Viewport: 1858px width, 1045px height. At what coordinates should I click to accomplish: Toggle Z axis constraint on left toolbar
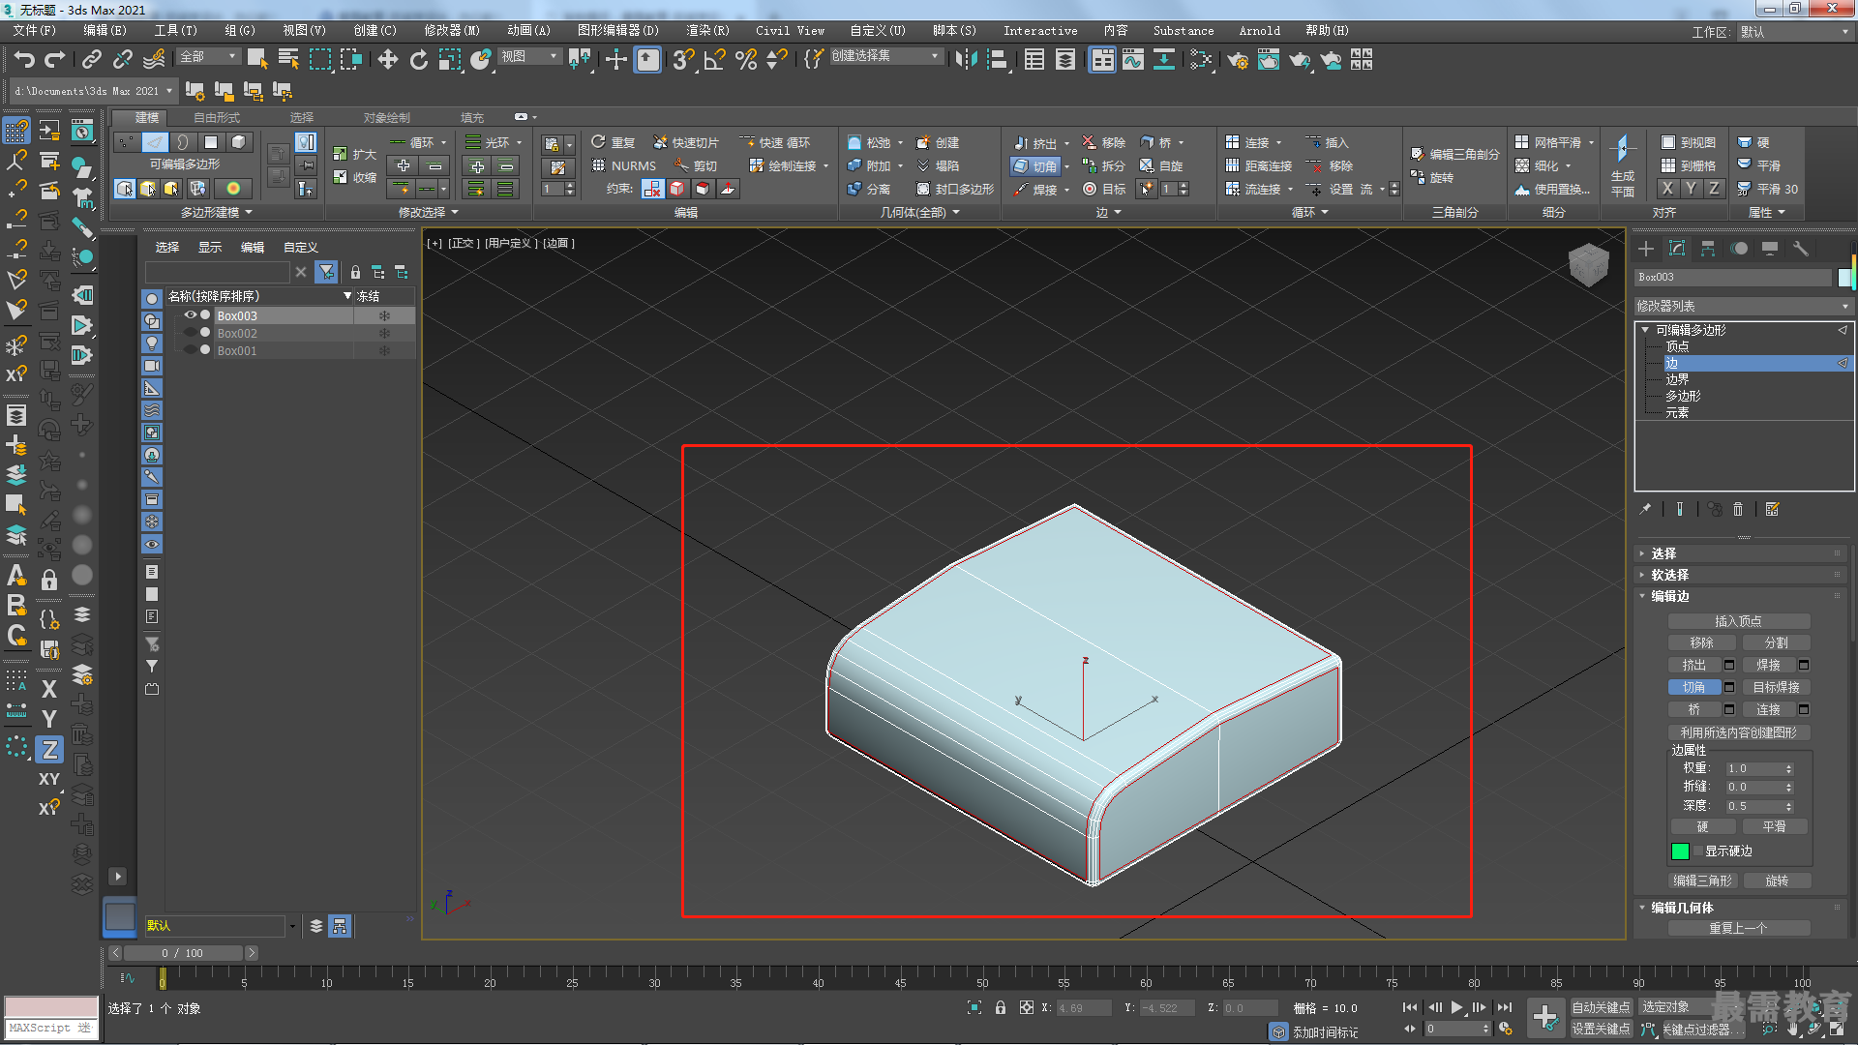point(49,749)
